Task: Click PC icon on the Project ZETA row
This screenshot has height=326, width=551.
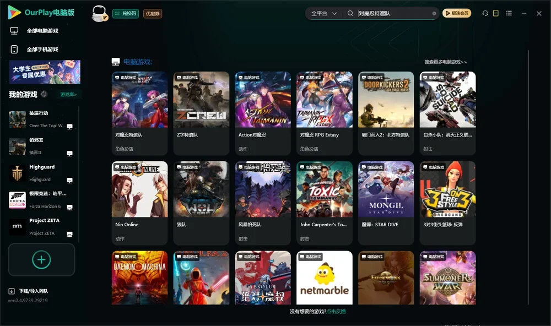Action: coord(69,235)
